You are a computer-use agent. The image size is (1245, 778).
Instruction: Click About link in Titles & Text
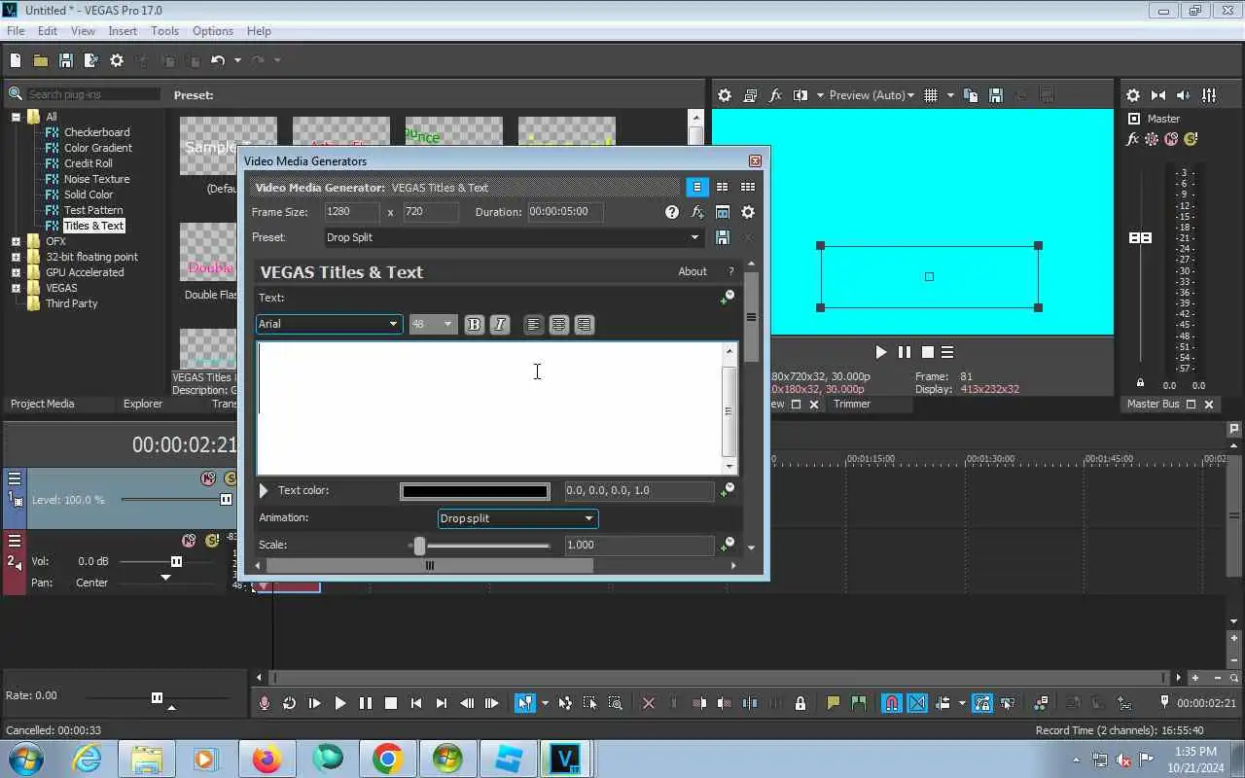693,272
